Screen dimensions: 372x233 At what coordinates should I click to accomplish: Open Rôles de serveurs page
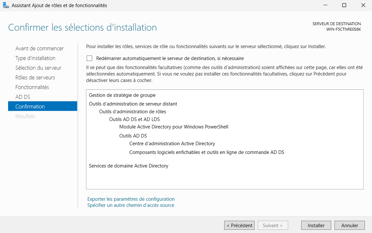point(35,77)
